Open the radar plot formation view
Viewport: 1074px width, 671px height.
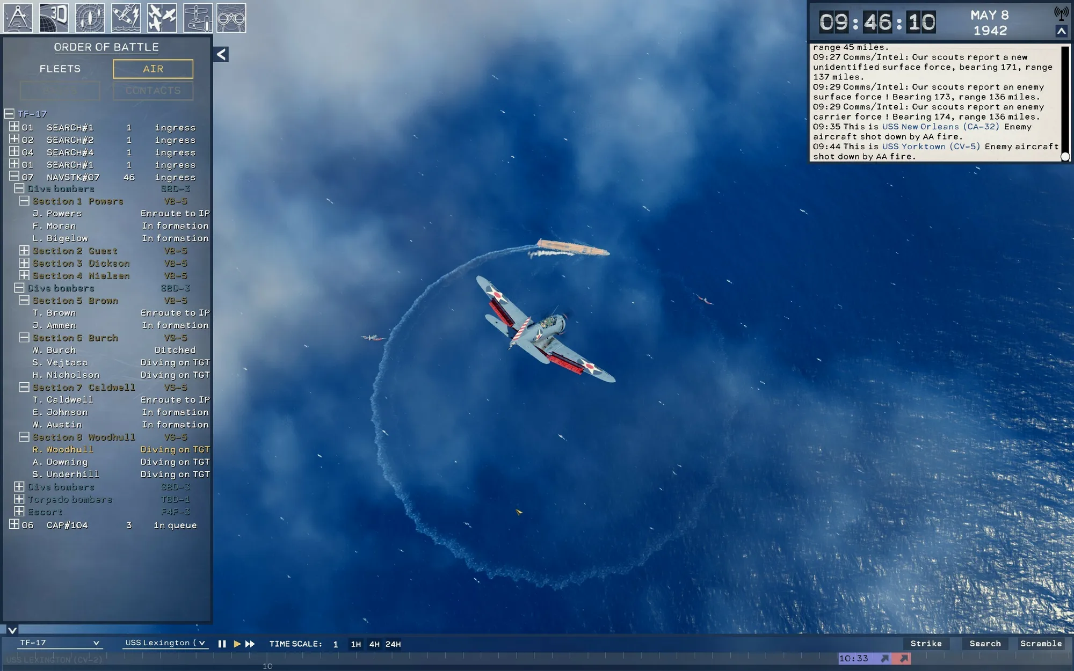[90, 17]
